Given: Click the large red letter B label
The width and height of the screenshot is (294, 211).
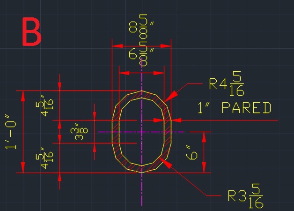Looking at the screenshot, I should pos(31,32).
